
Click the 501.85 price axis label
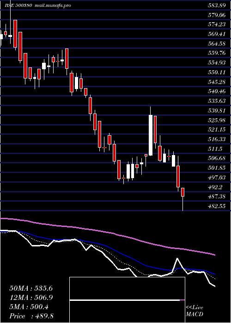216,168
